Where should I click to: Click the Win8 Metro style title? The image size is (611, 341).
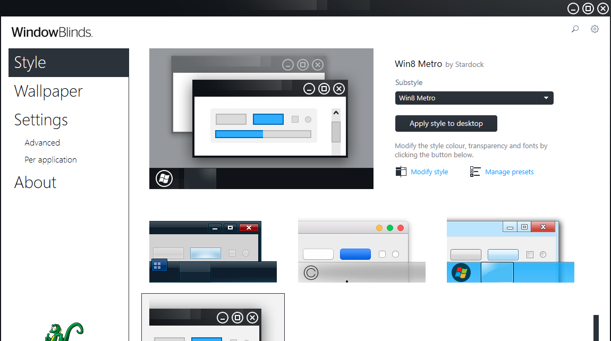pos(418,64)
